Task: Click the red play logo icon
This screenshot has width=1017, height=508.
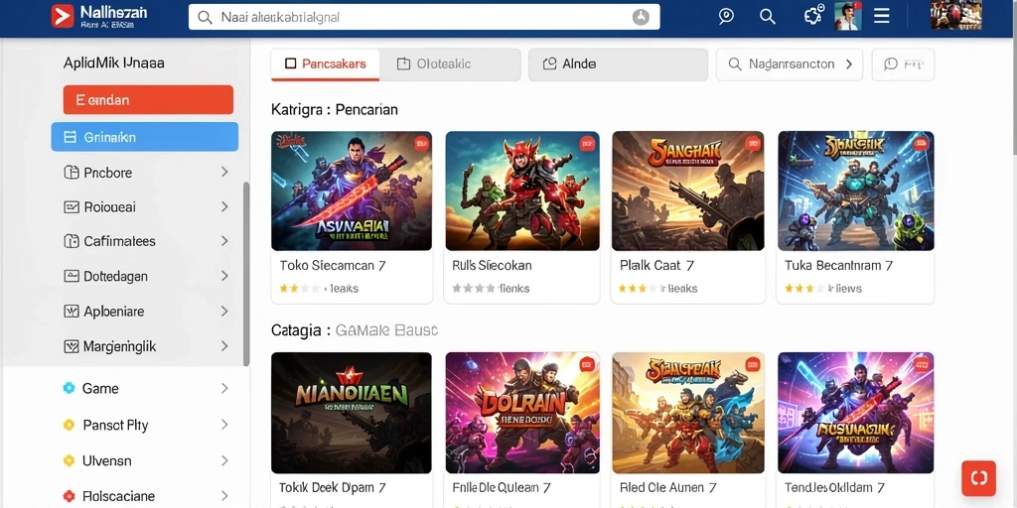Action: (63, 16)
